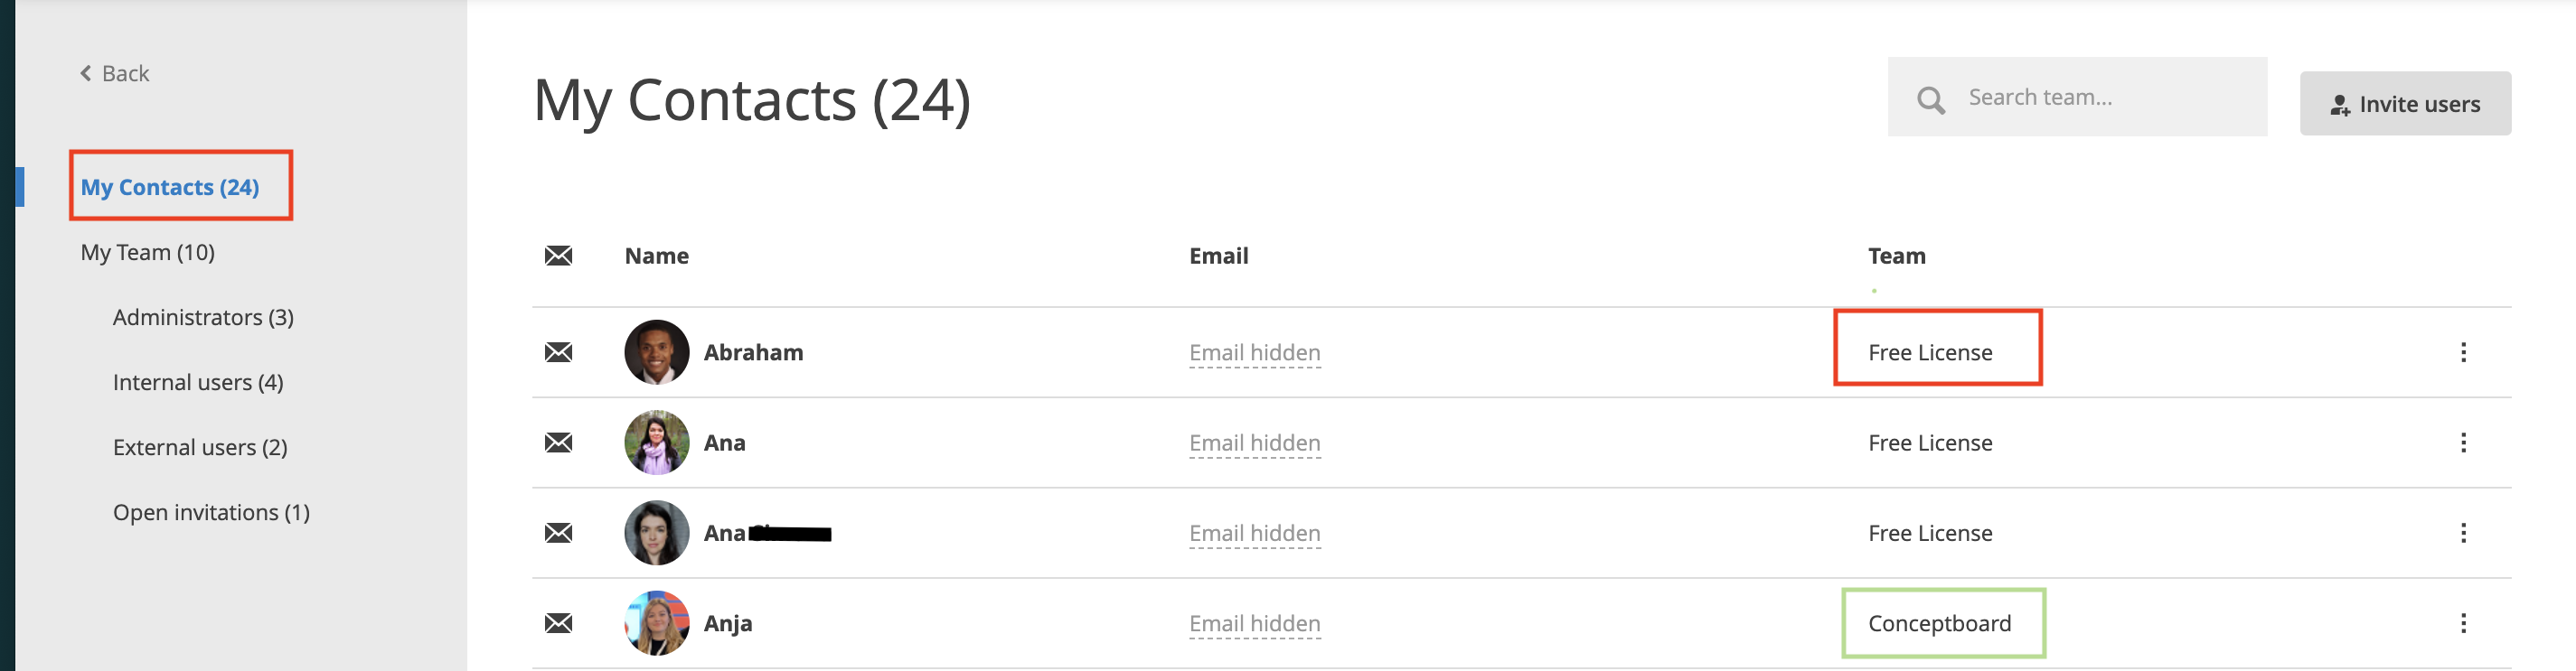This screenshot has width=2576, height=671.
Task: Click the Back arrow in the sidebar
Action: tap(86, 73)
